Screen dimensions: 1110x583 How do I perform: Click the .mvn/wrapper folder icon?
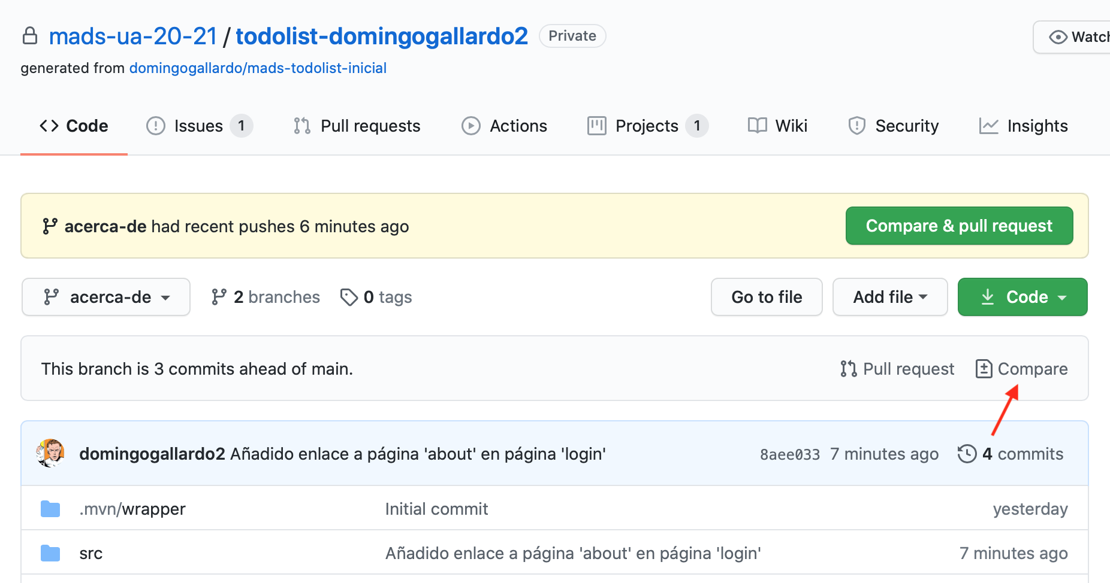click(50, 509)
